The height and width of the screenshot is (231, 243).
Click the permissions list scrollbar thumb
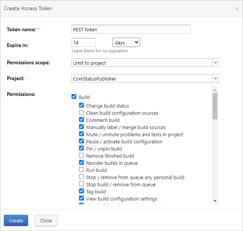(x=215, y=106)
